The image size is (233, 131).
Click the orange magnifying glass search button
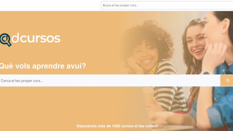click(227, 80)
